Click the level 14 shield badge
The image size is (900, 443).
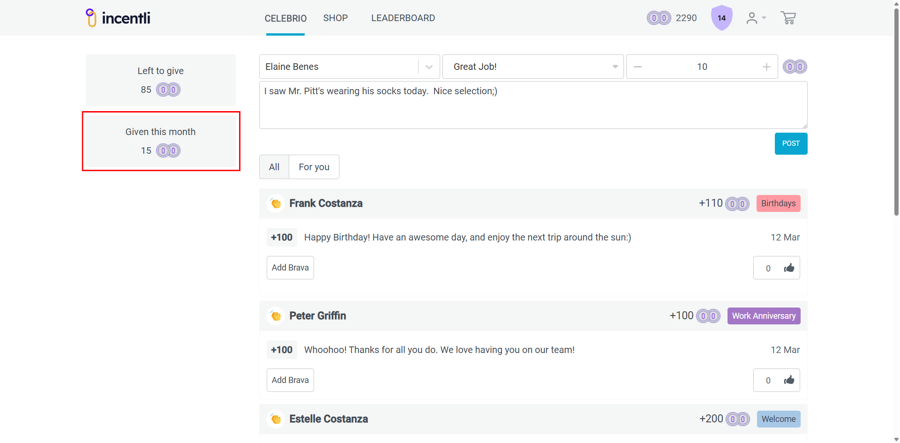[x=722, y=18]
